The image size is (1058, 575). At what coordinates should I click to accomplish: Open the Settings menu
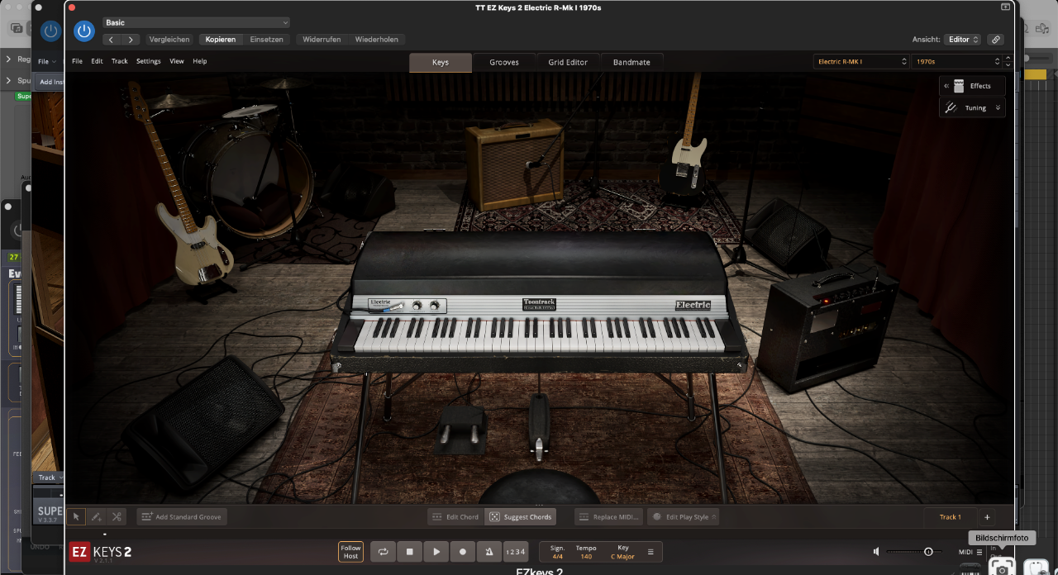(x=149, y=61)
